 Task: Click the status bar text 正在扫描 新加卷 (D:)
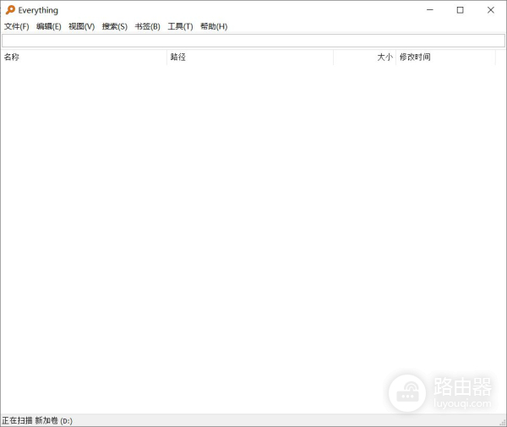point(37,420)
